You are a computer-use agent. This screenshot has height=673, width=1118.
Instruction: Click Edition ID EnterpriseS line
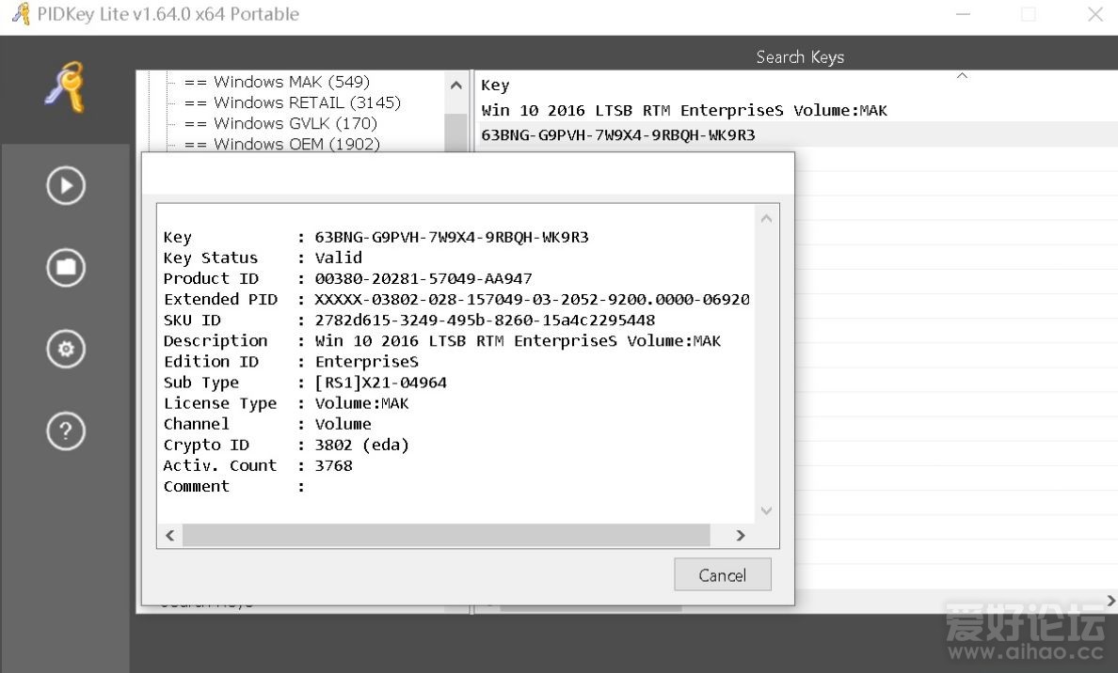point(291,361)
